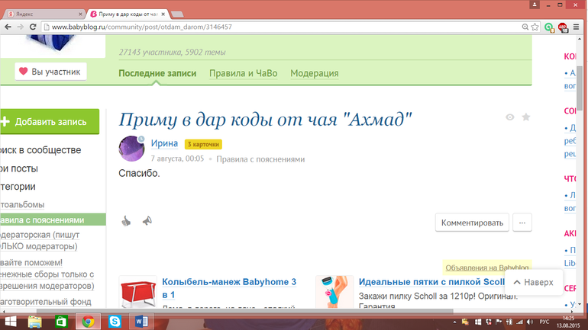Click the Scholl foot file ad thumbnail
This screenshot has height=330, width=588.
point(334,293)
